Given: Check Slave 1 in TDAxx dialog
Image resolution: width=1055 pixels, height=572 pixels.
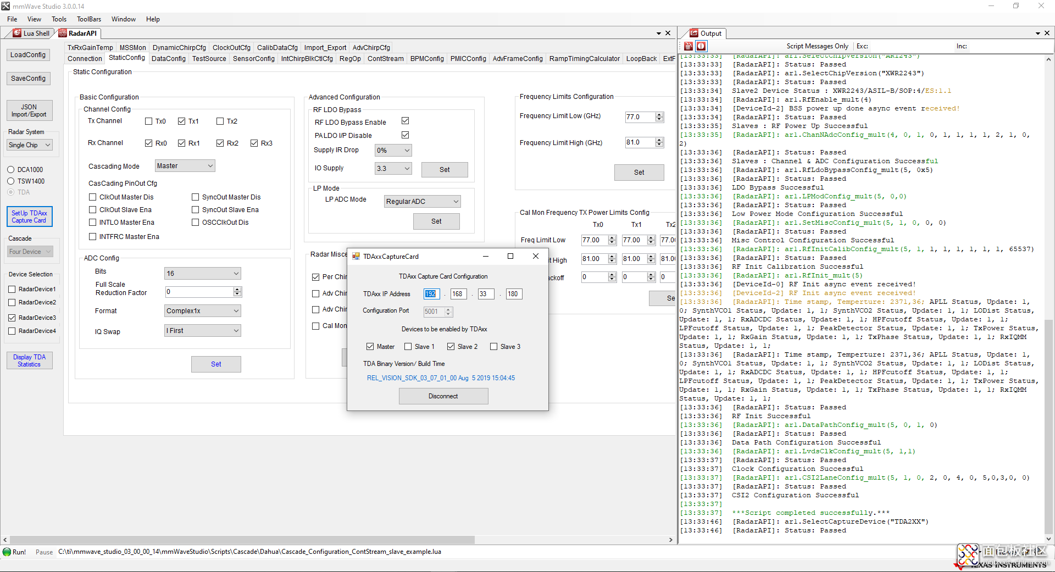Looking at the screenshot, I should tap(408, 347).
